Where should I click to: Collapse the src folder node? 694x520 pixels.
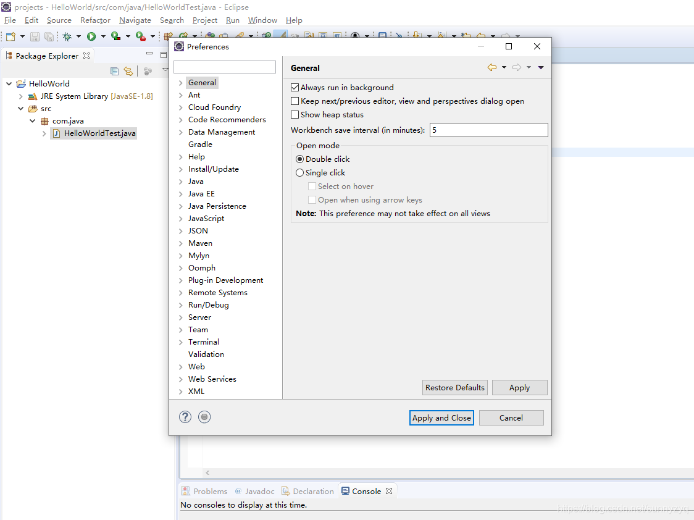(20, 108)
